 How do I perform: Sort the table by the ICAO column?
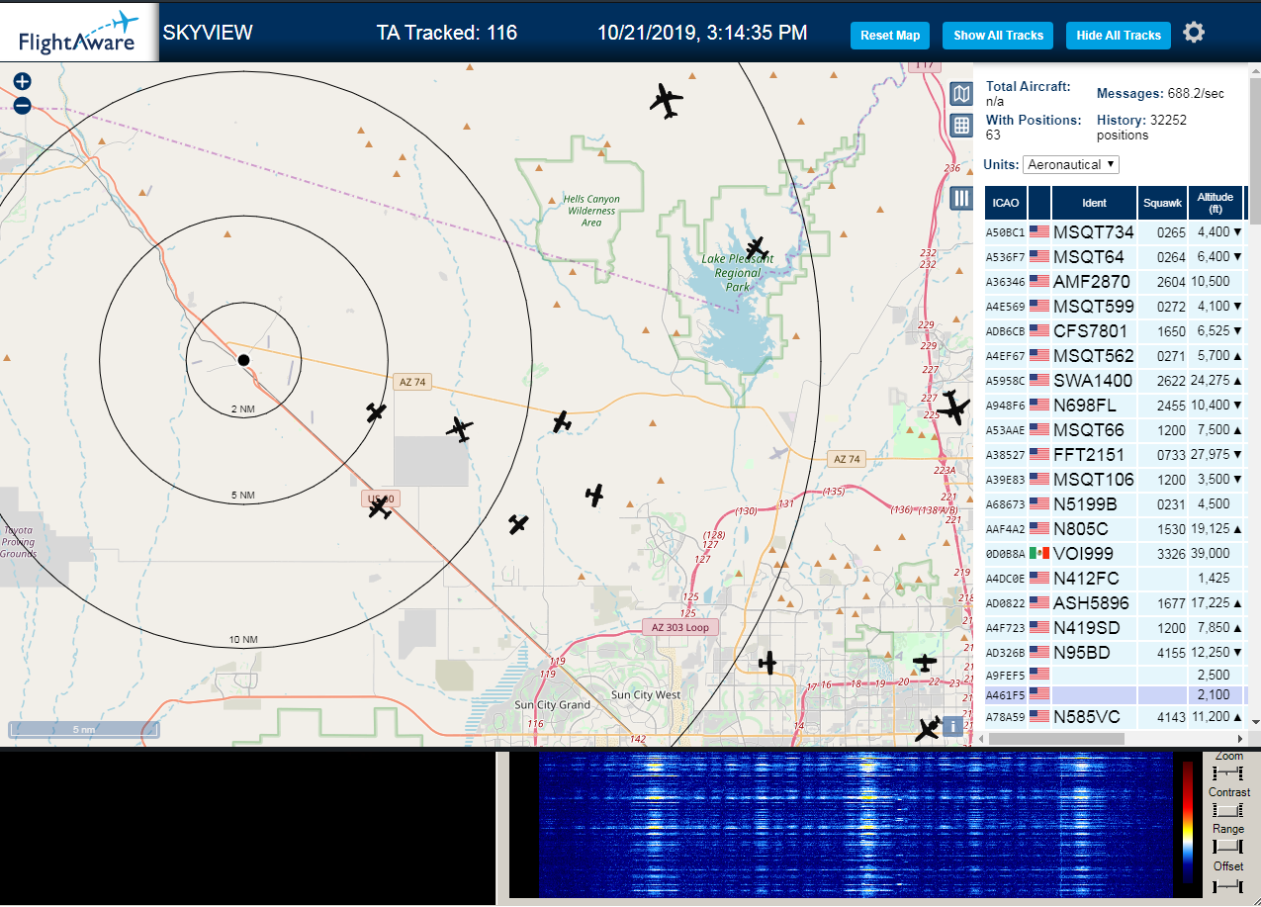click(x=1006, y=203)
